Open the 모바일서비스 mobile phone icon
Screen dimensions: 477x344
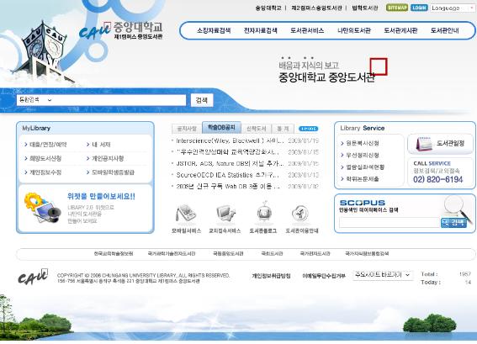[186, 214]
